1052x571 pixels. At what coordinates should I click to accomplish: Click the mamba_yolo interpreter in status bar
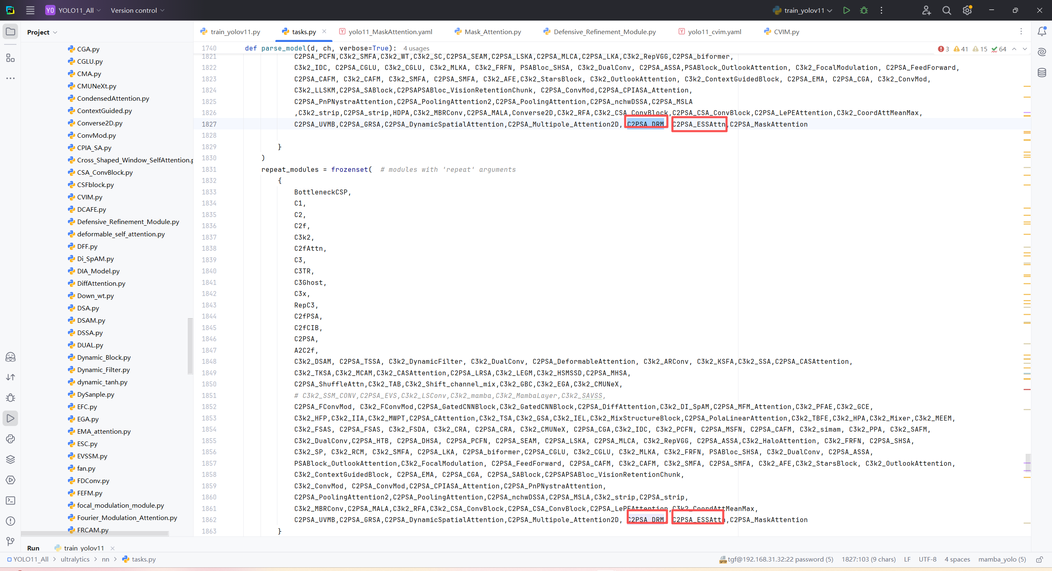tap(1001, 559)
